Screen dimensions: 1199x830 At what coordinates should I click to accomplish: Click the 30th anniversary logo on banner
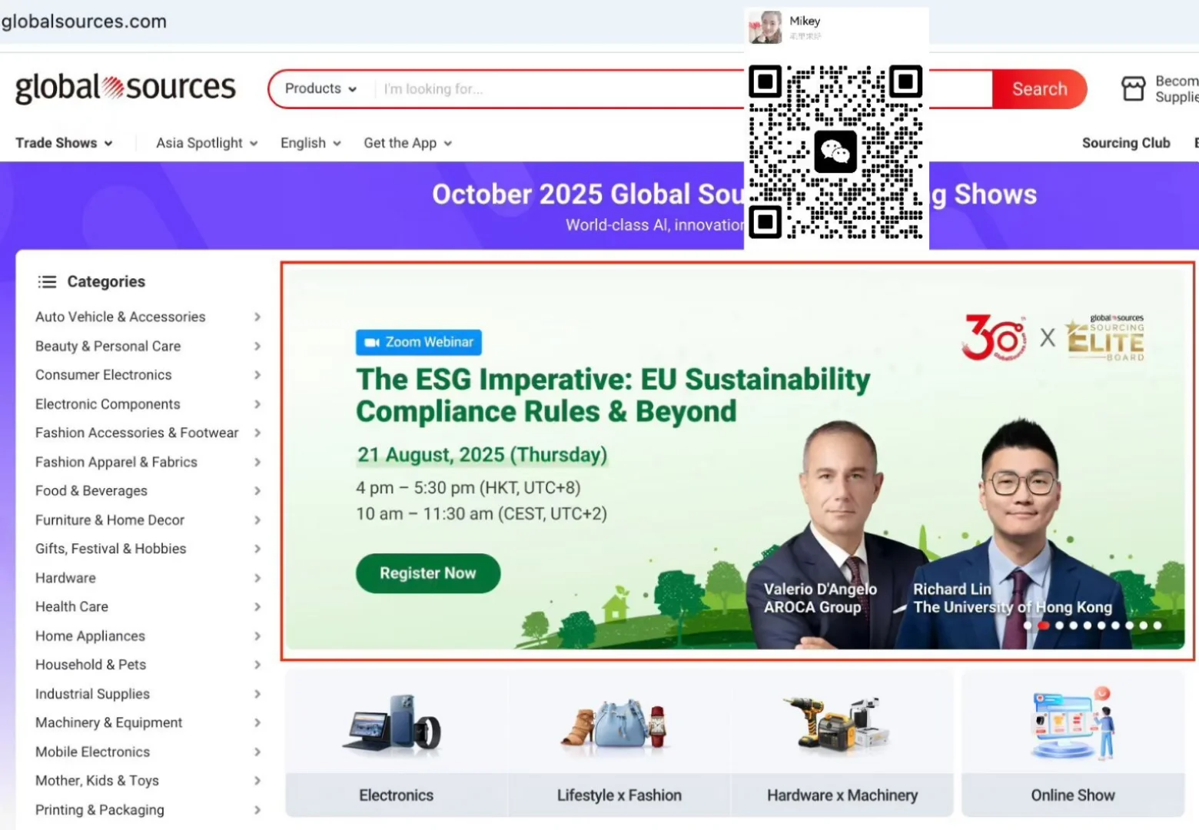[993, 337]
